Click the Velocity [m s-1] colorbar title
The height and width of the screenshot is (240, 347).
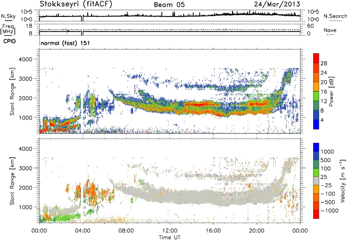click(343, 181)
